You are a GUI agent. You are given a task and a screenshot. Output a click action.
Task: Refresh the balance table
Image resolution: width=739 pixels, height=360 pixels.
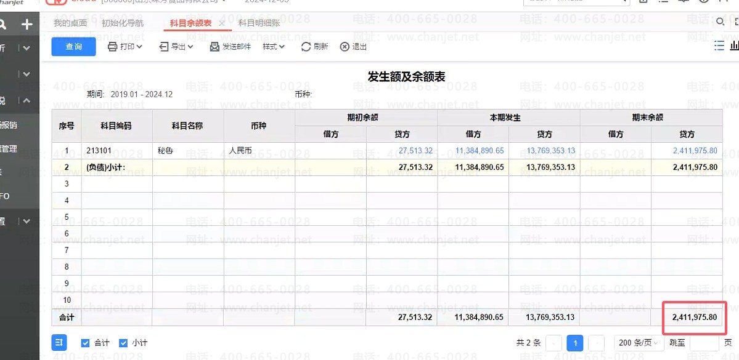click(306, 47)
